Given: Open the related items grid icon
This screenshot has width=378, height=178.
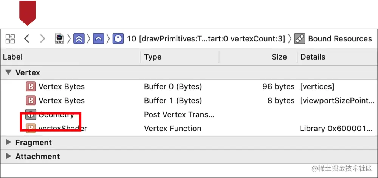Looking at the screenshot, I should [x=10, y=38].
